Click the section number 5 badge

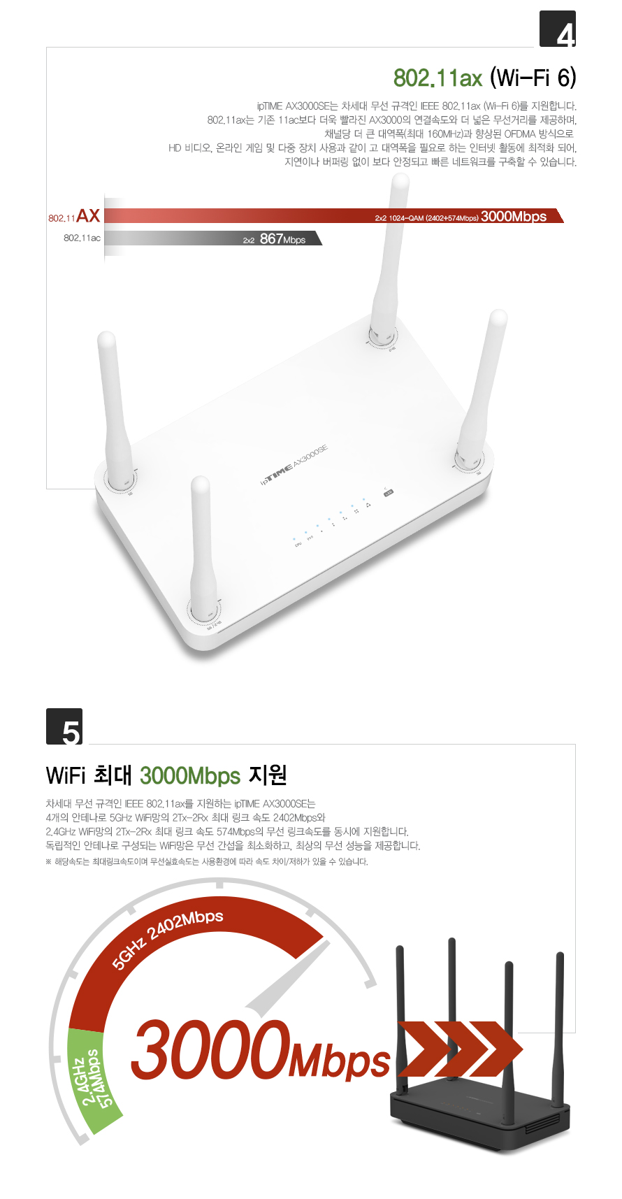[x=64, y=726]
